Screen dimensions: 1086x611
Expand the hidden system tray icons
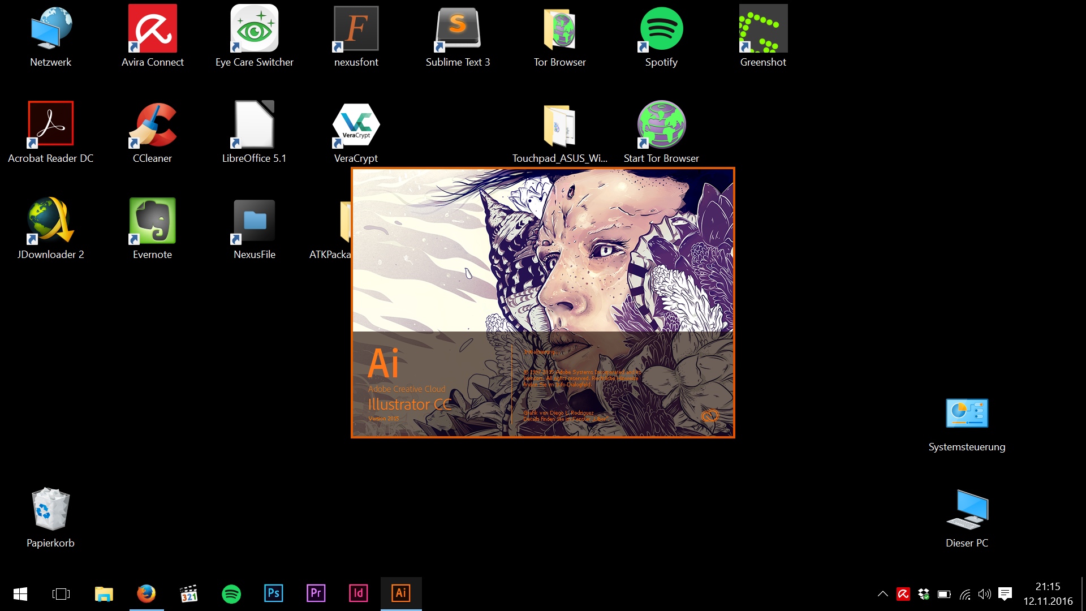882,594
